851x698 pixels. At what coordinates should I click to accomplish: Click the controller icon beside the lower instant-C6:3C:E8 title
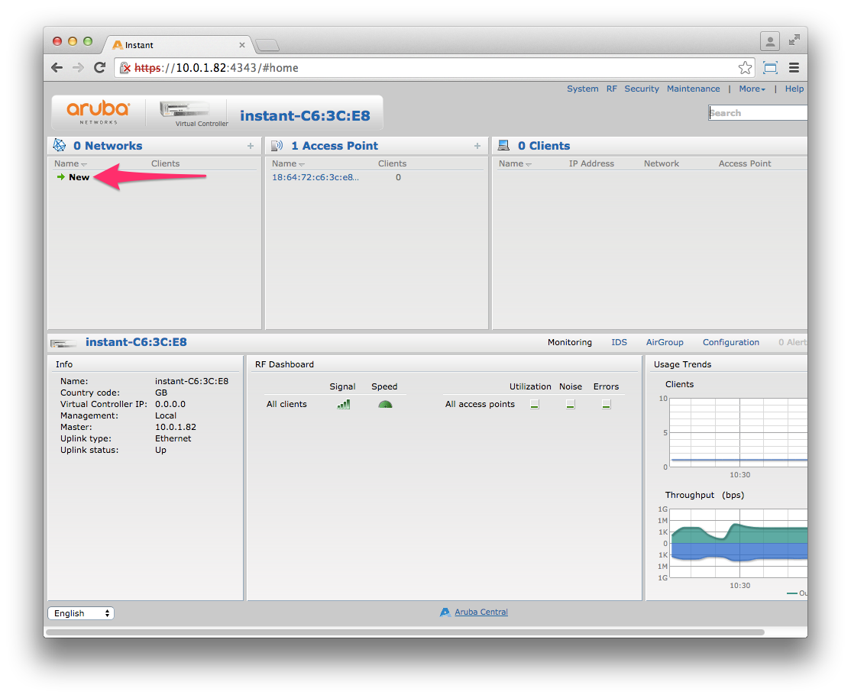(63, 342)
